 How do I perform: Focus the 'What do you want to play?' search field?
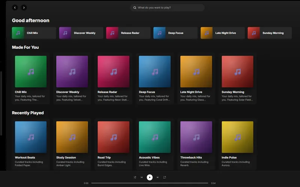(x=167, y=7)
